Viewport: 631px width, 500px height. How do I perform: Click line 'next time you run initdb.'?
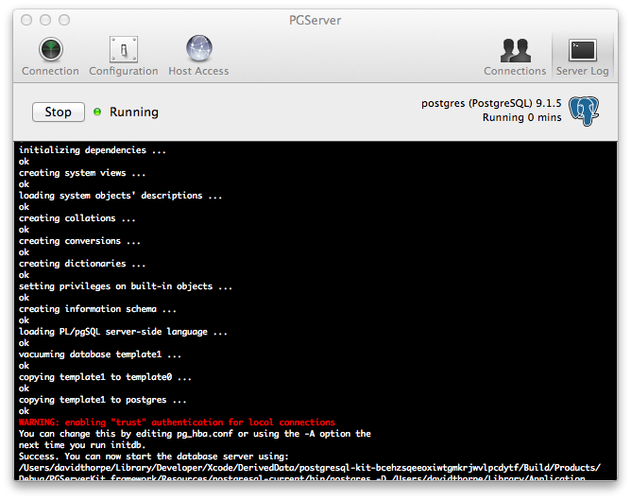coord(82,445)
